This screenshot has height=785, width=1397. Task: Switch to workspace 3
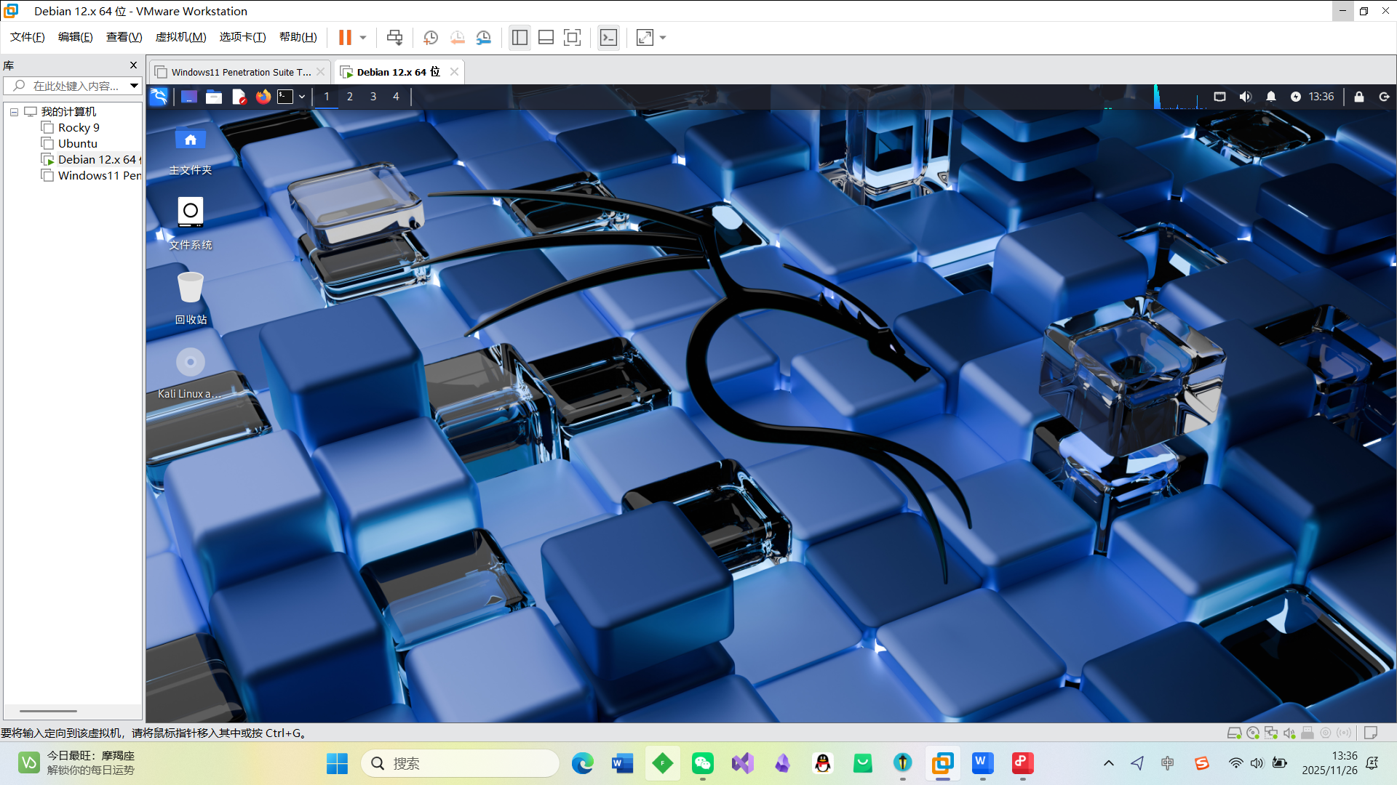pos(373,97)
